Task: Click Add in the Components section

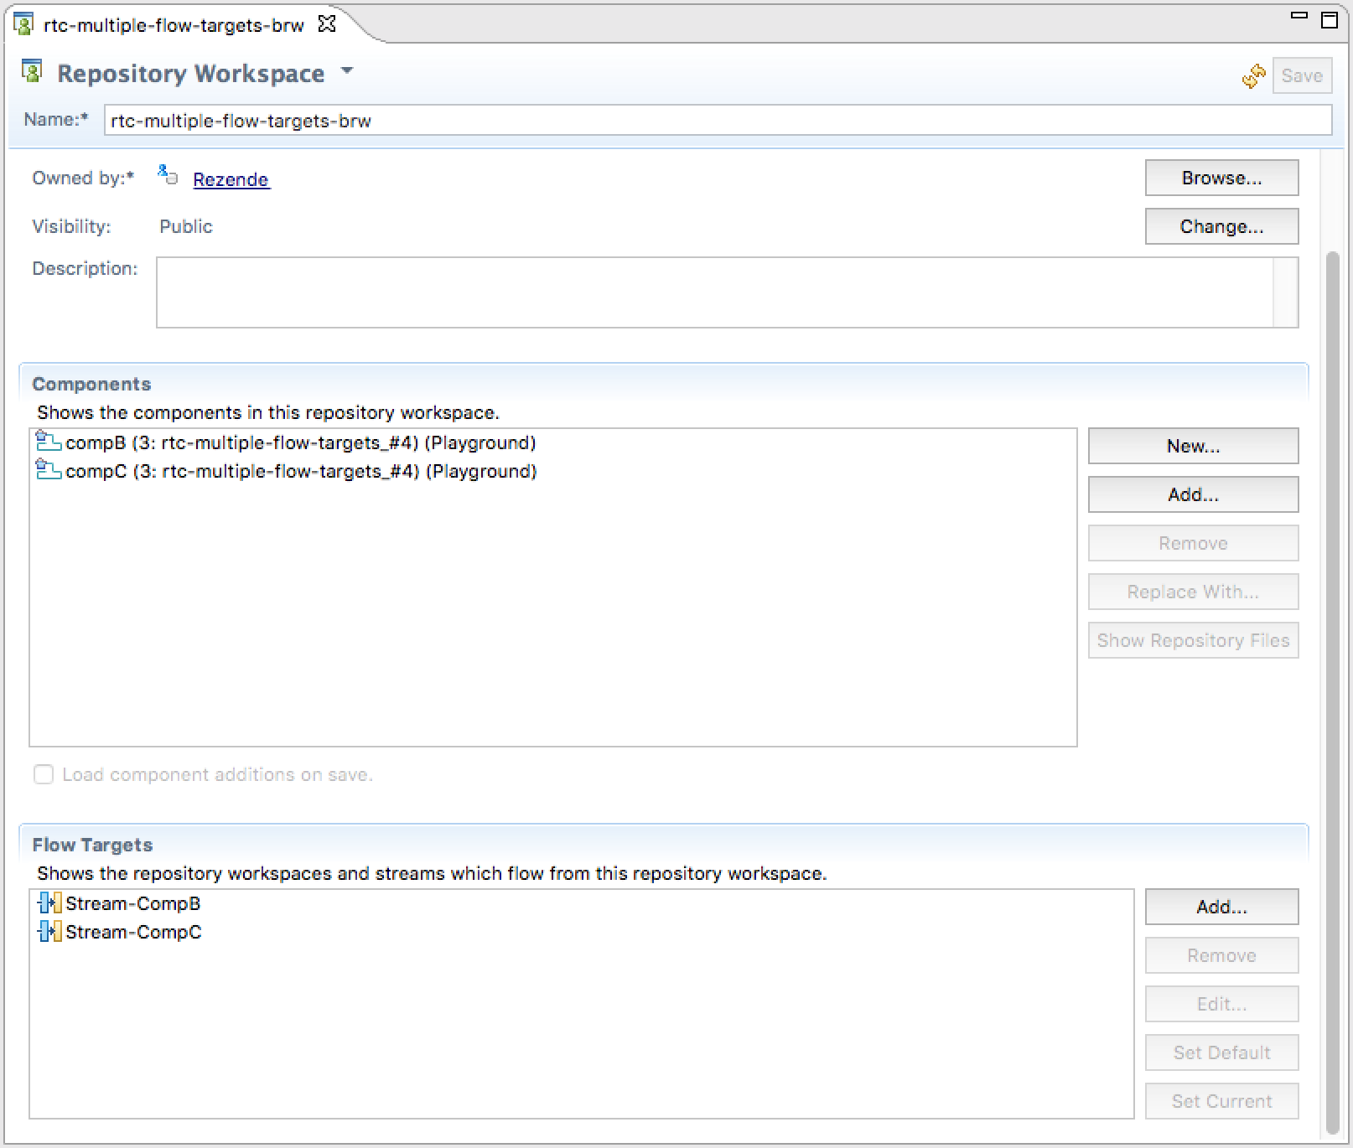Action: (1193, 494)
